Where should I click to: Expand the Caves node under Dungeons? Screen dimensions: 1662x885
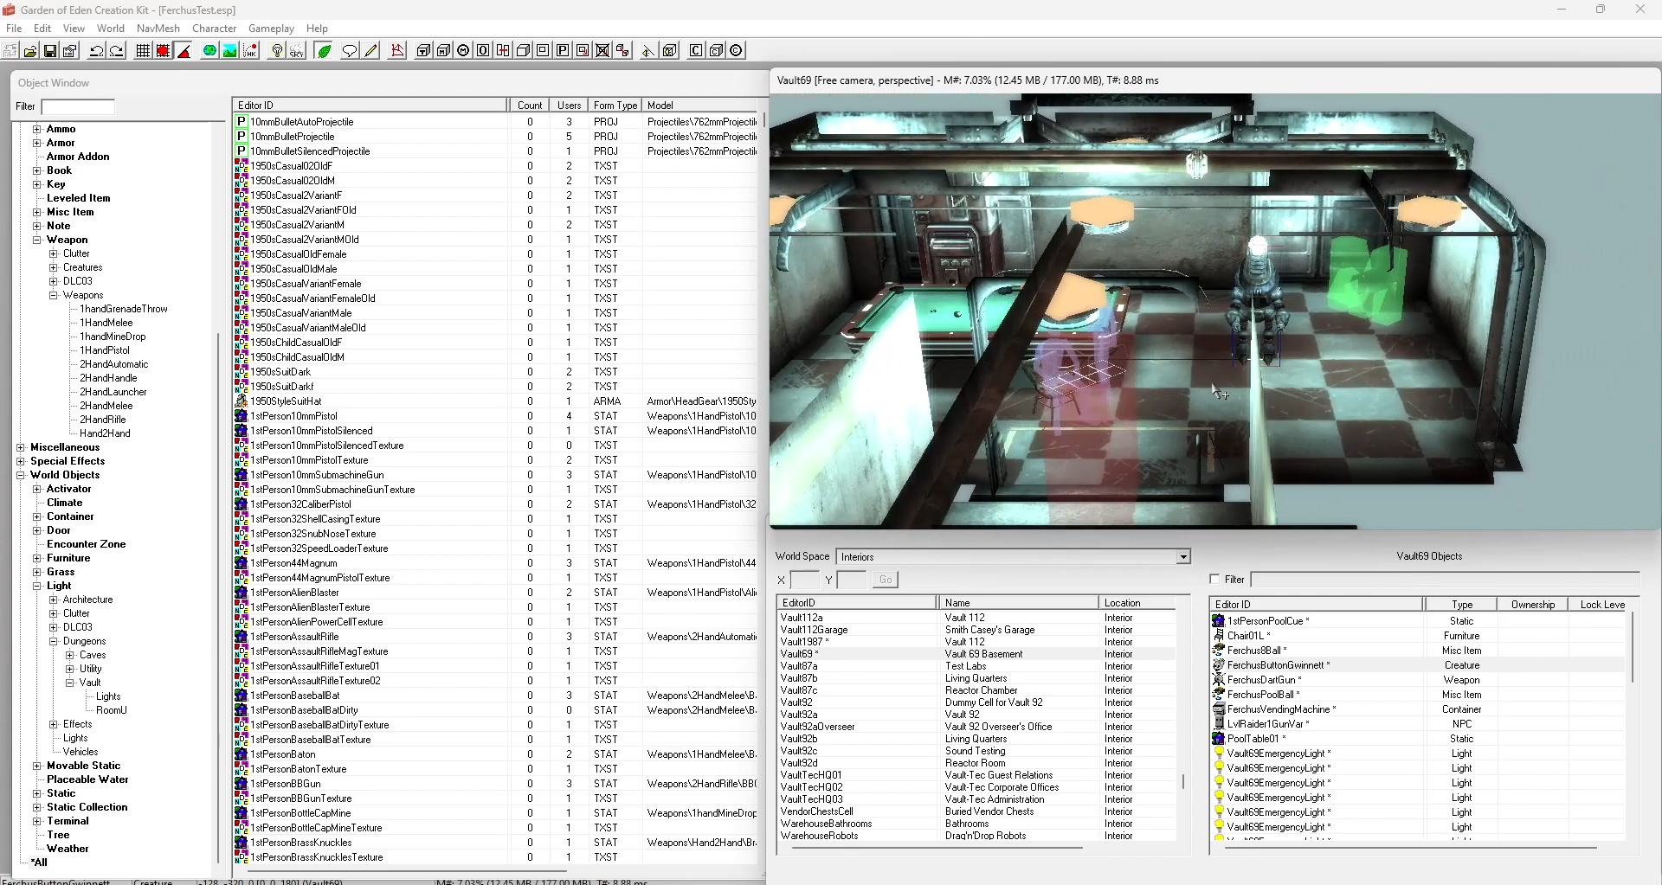tap(70, 656)
